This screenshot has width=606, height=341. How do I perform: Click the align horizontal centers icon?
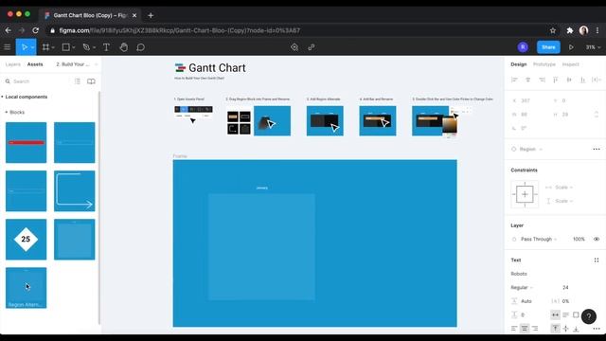pyautogui.click(x=528, y=80)
